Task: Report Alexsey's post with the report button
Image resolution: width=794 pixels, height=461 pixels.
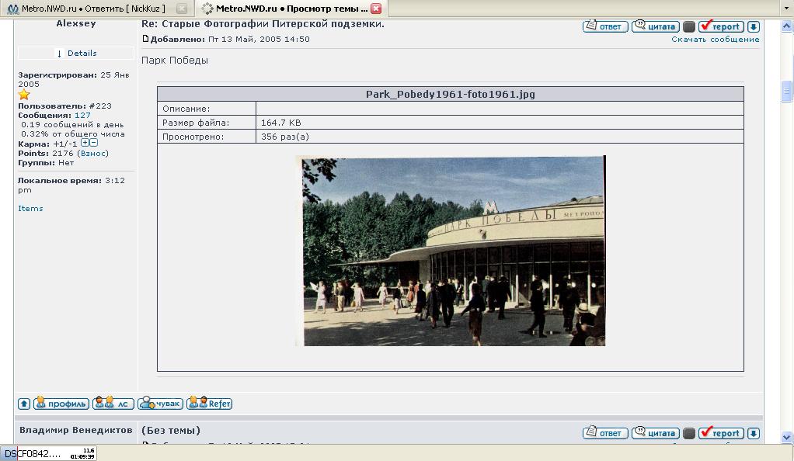Action: 720,26
